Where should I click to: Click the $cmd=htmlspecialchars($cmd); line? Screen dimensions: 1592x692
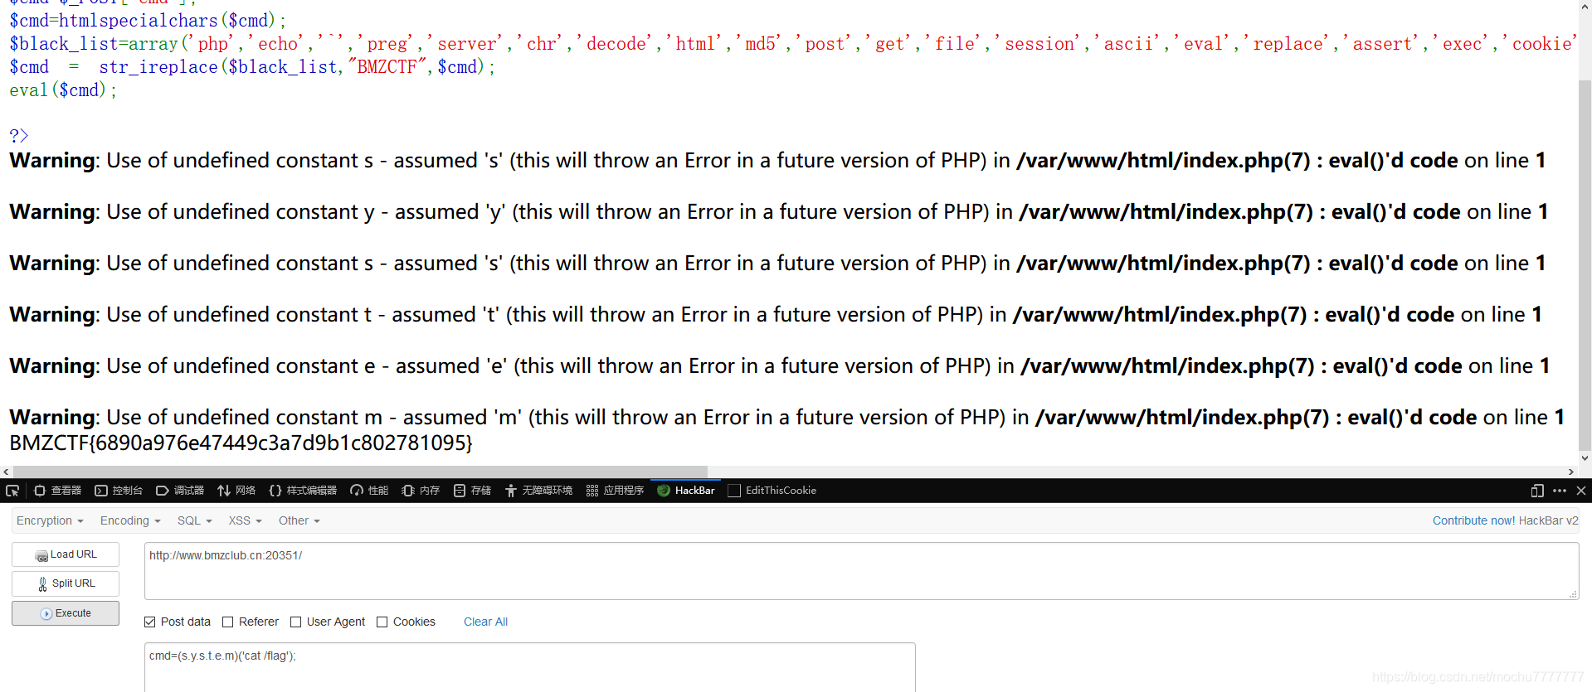pos(148,20)
